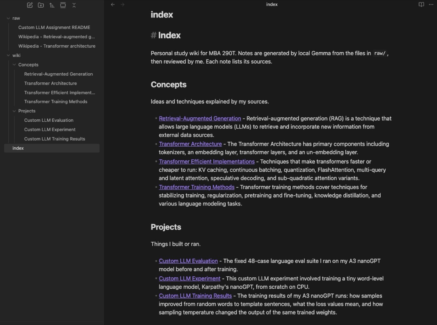
Task: Open the Transformer Efficient Implement... note in the sidebar
Action: point(59,93)
